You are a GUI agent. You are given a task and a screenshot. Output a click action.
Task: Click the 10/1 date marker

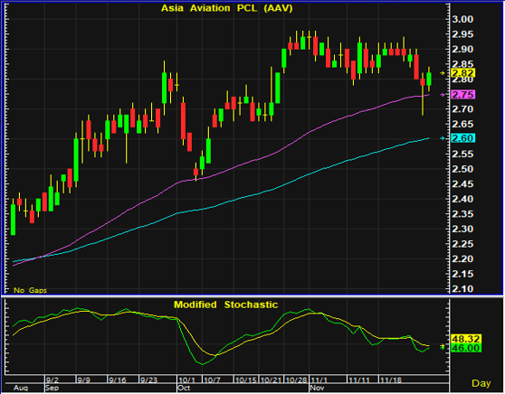coord(186,380)
